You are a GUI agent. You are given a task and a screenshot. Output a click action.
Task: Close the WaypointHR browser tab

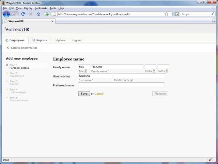pyautogui.click(x=52, y=21)
